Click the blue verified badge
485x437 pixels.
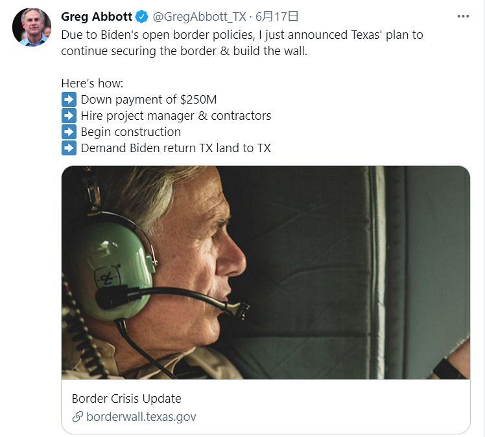click(x=142, y=17)
